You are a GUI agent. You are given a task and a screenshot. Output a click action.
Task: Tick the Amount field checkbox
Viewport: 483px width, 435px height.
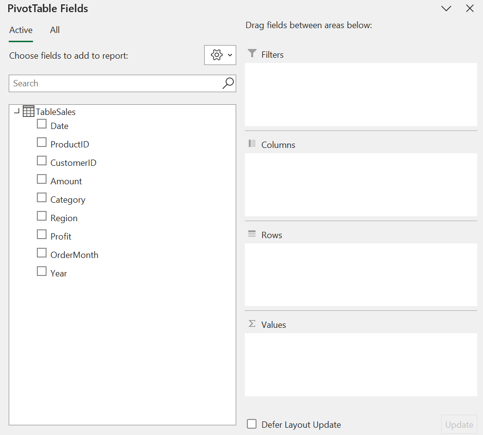42,179
